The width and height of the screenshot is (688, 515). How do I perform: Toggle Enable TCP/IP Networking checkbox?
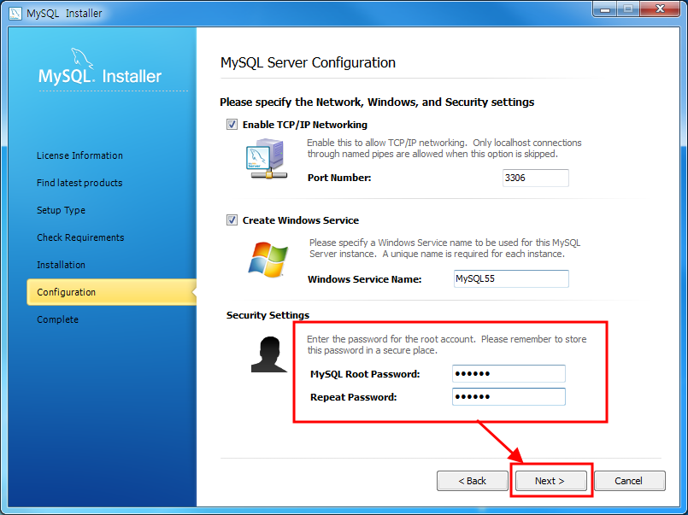(232, 125)
